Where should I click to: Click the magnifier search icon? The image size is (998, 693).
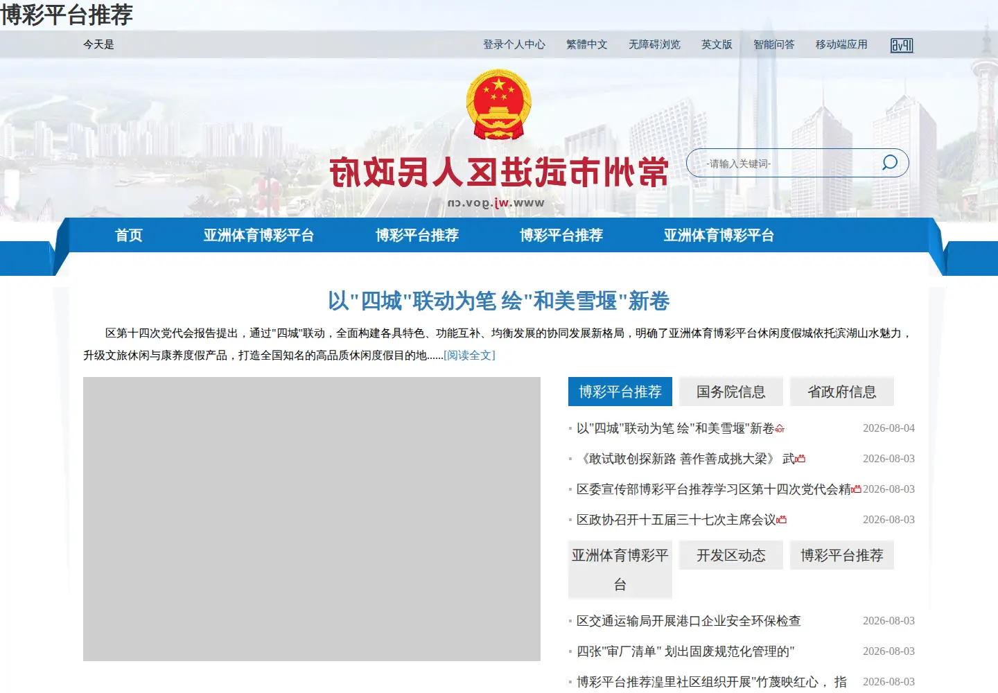coord(889,163)
